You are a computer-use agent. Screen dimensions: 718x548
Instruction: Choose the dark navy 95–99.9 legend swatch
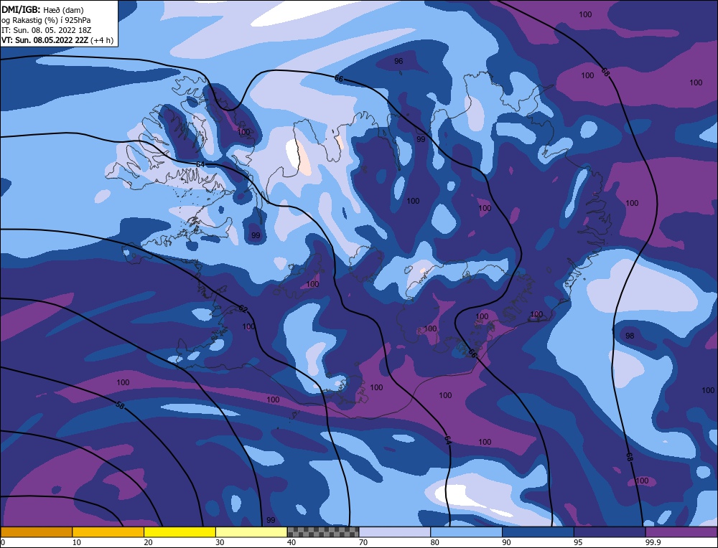[610, 532]
